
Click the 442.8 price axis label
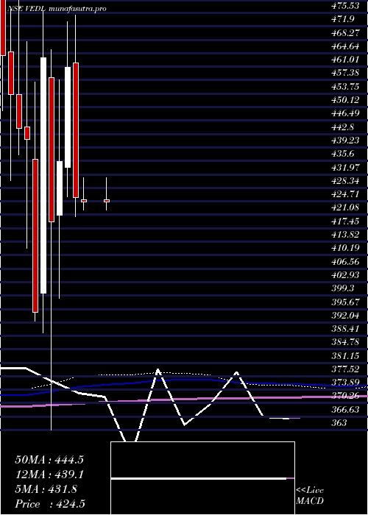[343, 127]
